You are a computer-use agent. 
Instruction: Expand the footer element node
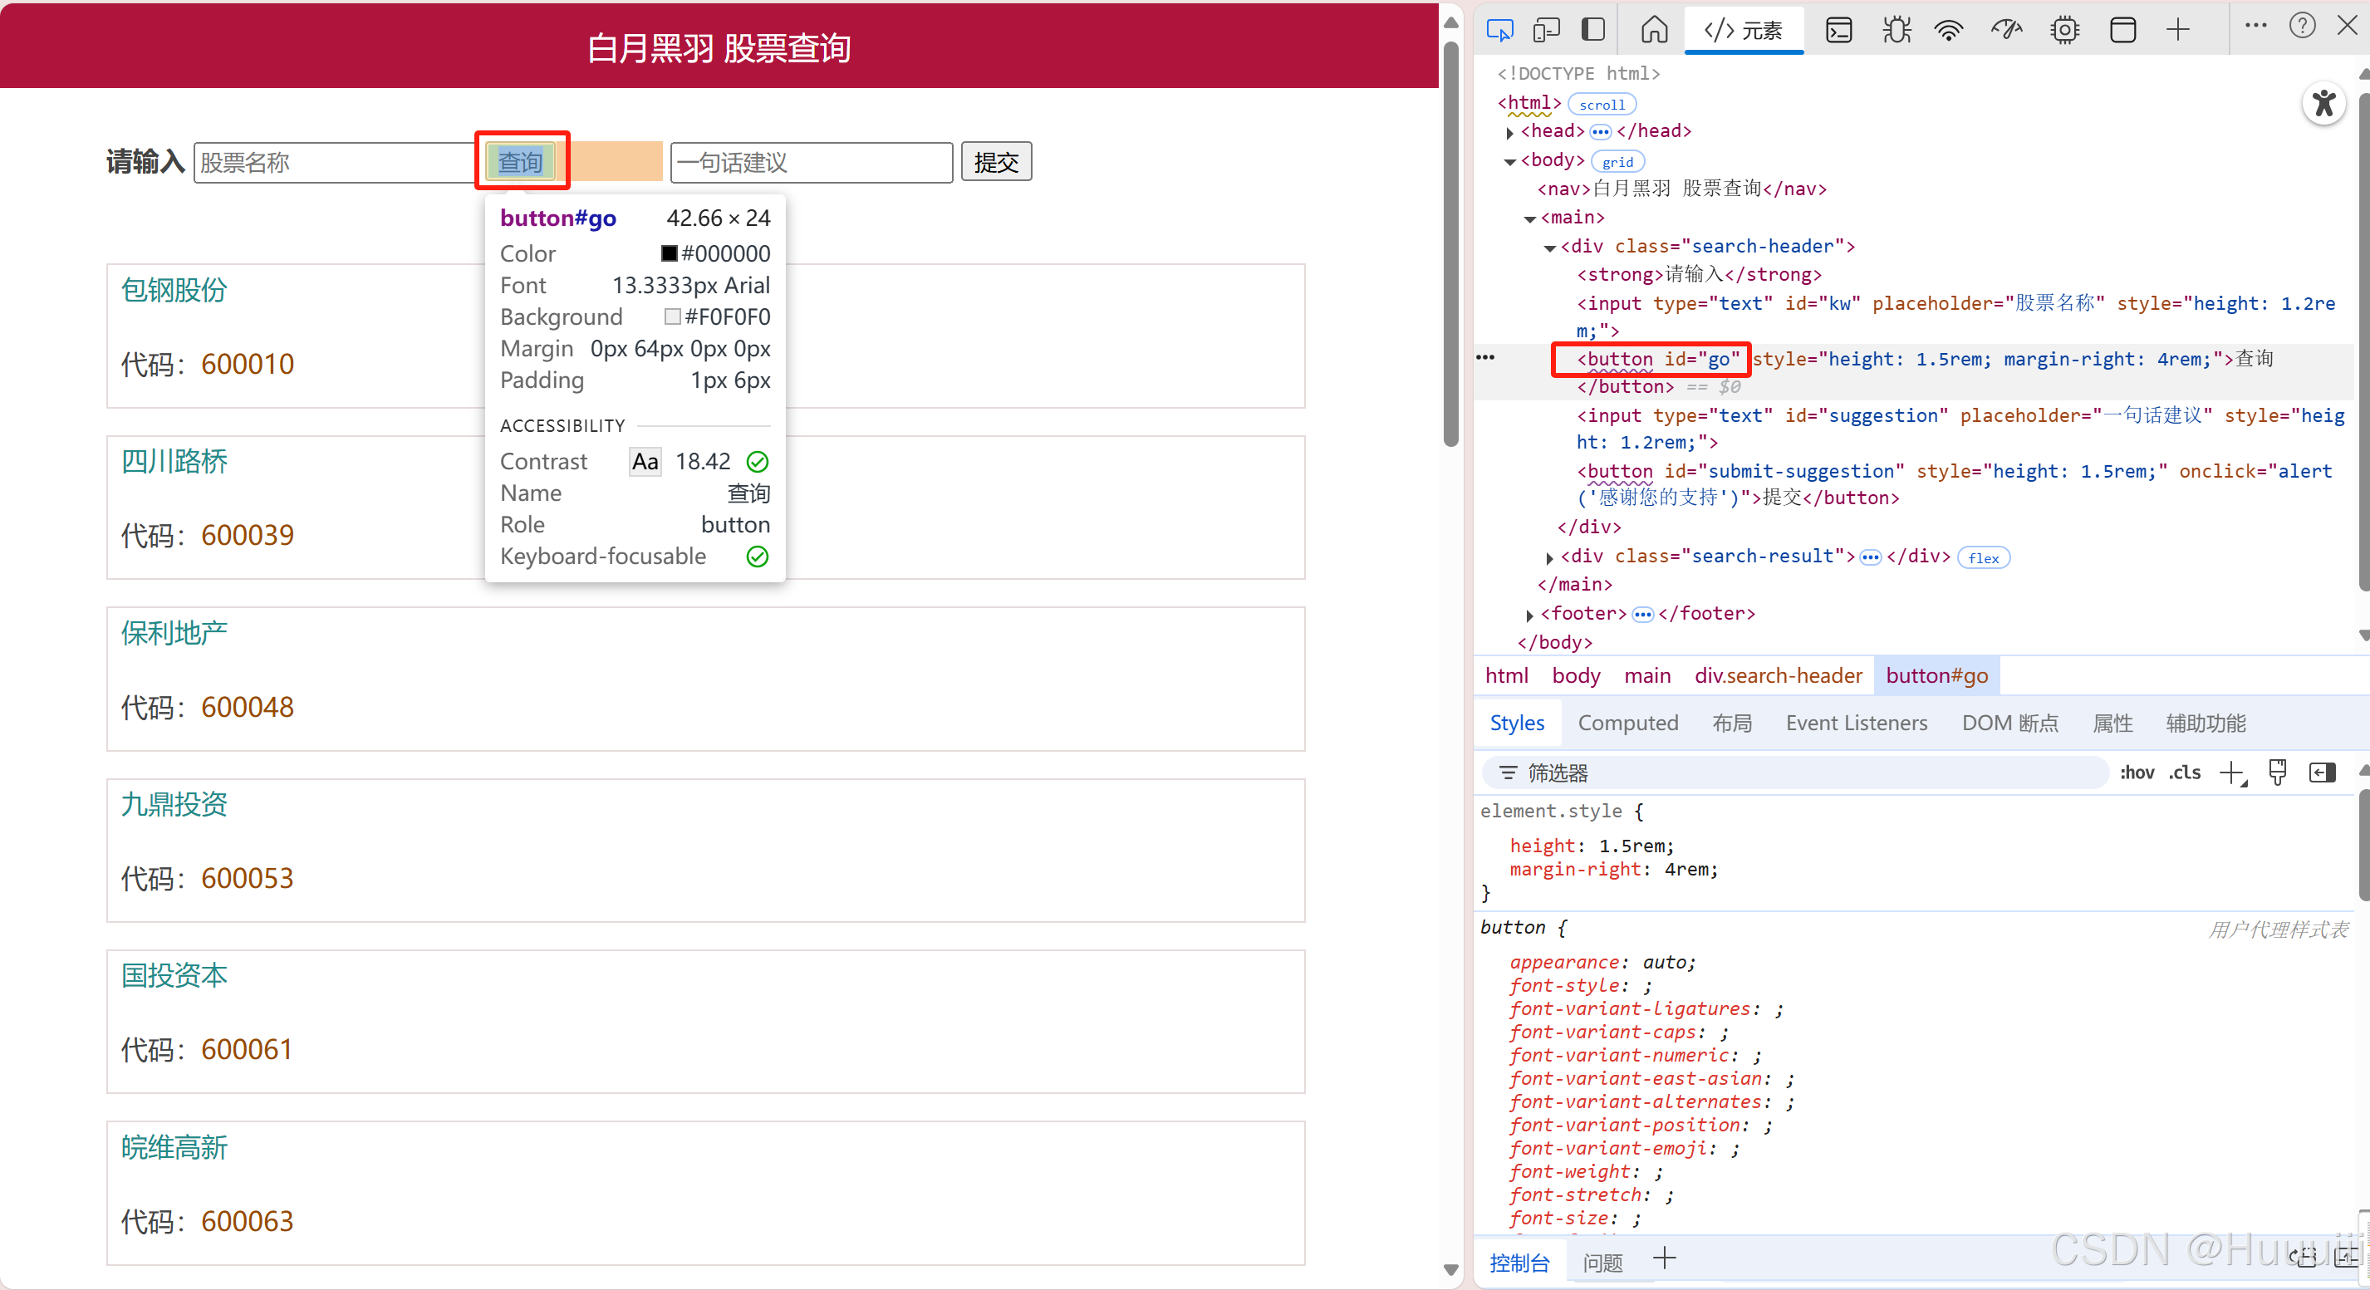pyautogui.click(x=1529, y=615)
